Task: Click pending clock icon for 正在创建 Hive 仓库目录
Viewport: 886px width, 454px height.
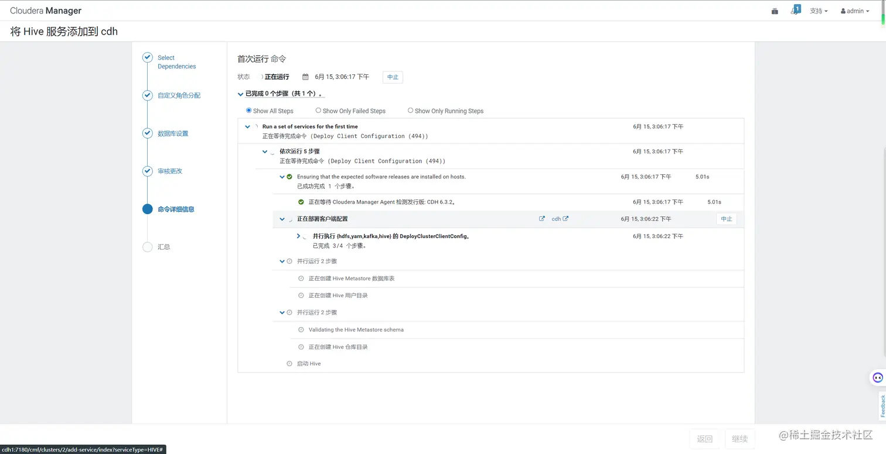Action: tap(301, 347)
